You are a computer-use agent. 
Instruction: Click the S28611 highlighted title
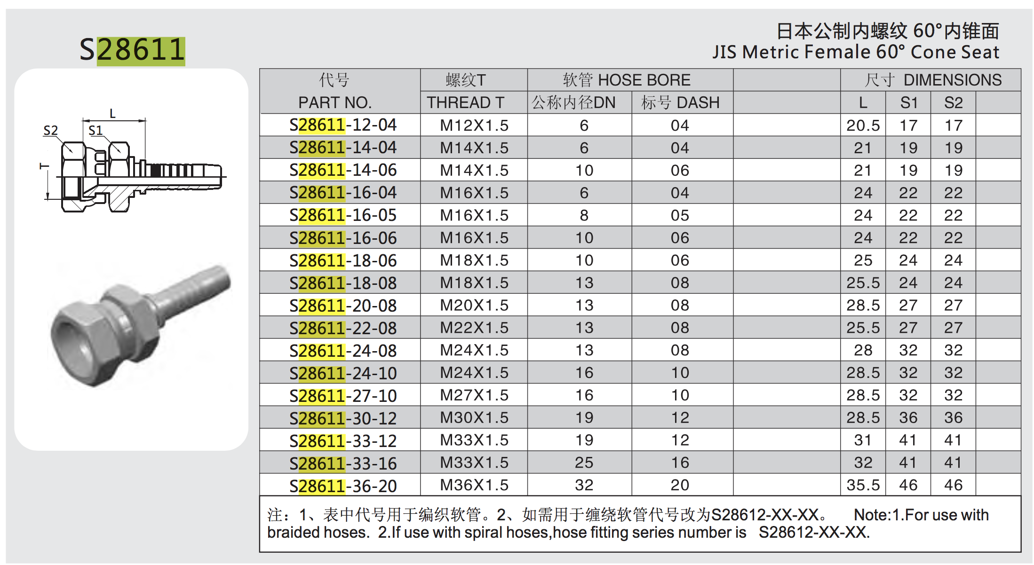[132, 50]
